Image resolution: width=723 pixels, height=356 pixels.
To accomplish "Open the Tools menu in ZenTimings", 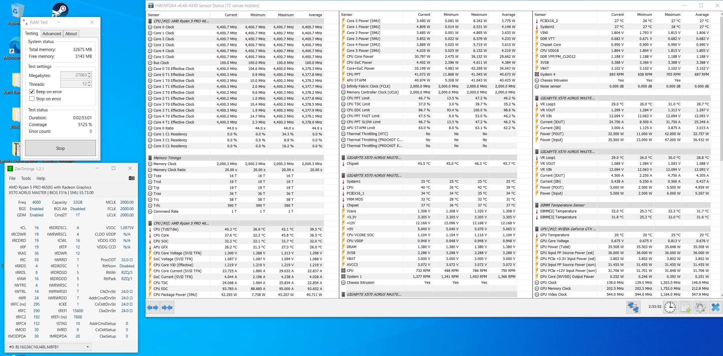I will 26,178.
